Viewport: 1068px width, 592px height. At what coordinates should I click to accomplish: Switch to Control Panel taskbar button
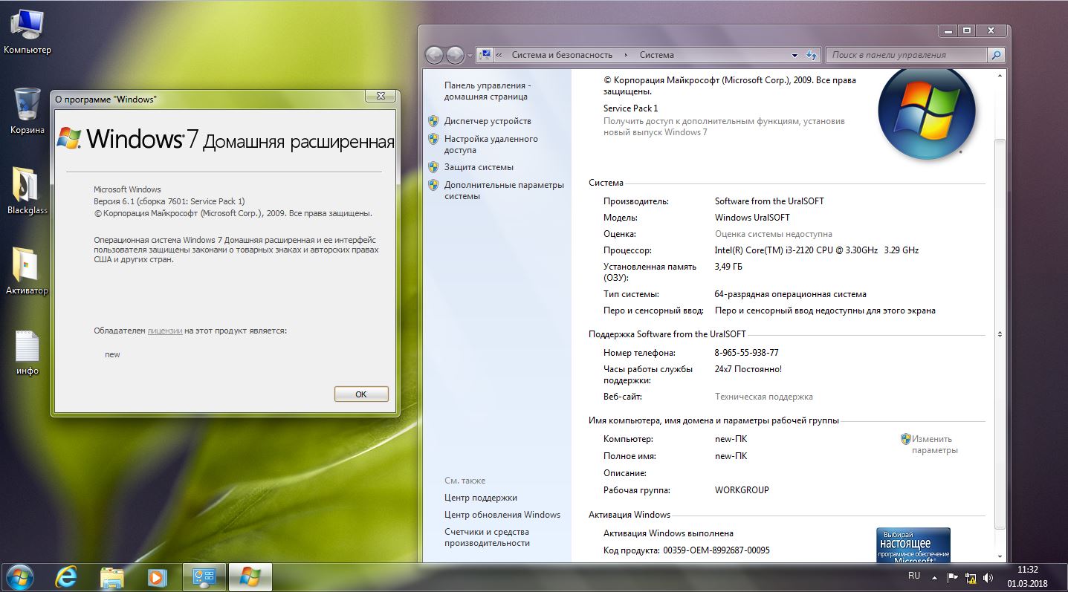point(204,577)
